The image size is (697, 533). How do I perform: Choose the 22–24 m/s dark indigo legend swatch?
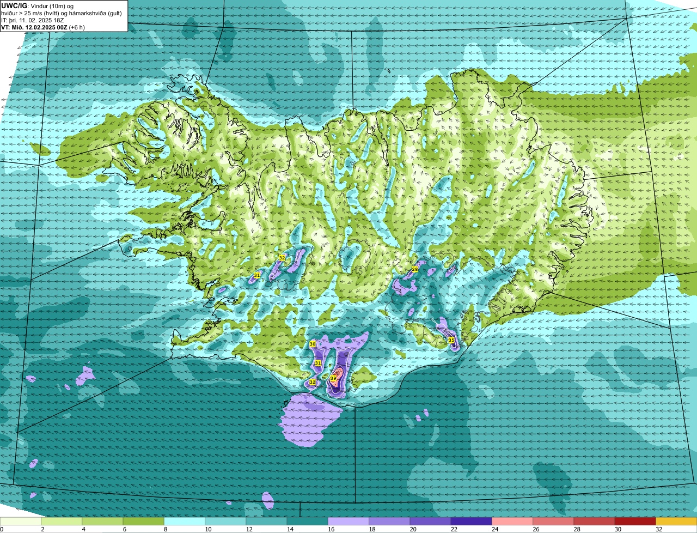[472, 522]
